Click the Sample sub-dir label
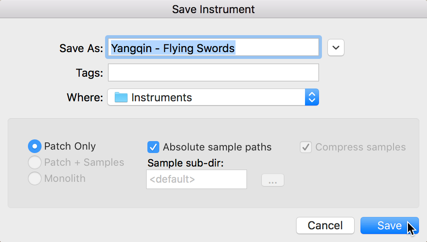Image resolution: width=427 pixels, height=242 pixels. pos(184,163)
